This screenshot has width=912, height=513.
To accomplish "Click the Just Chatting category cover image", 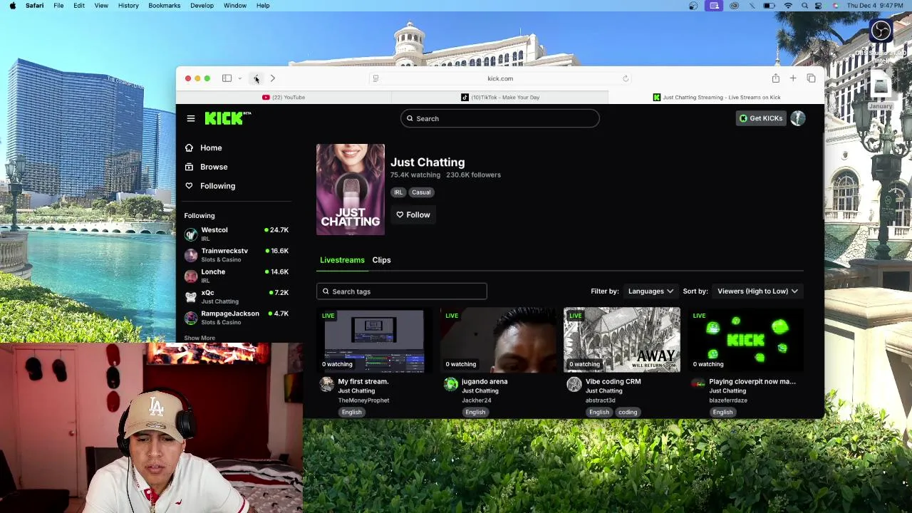I will click(x=350, y=190).
